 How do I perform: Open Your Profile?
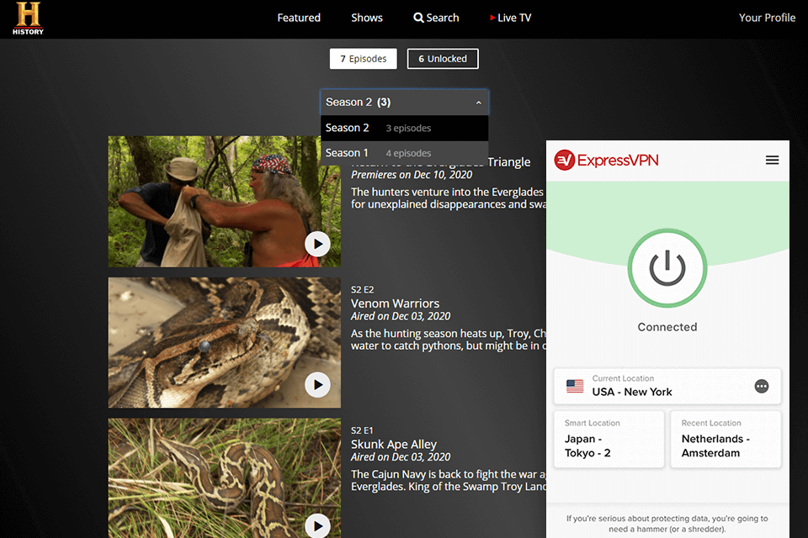click(x=767, y=18)
